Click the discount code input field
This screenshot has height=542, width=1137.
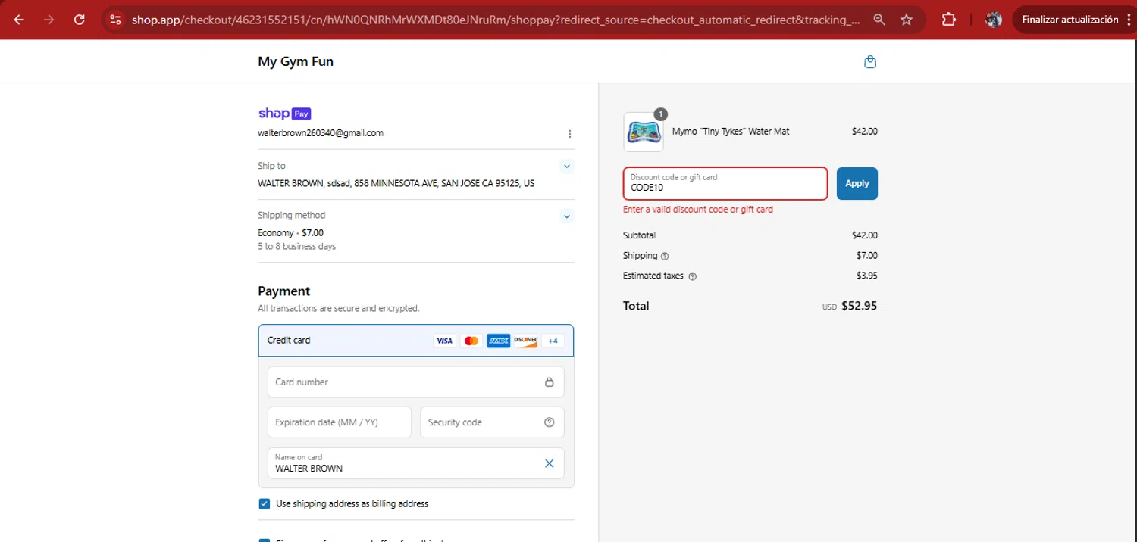(x=725, y=183)
